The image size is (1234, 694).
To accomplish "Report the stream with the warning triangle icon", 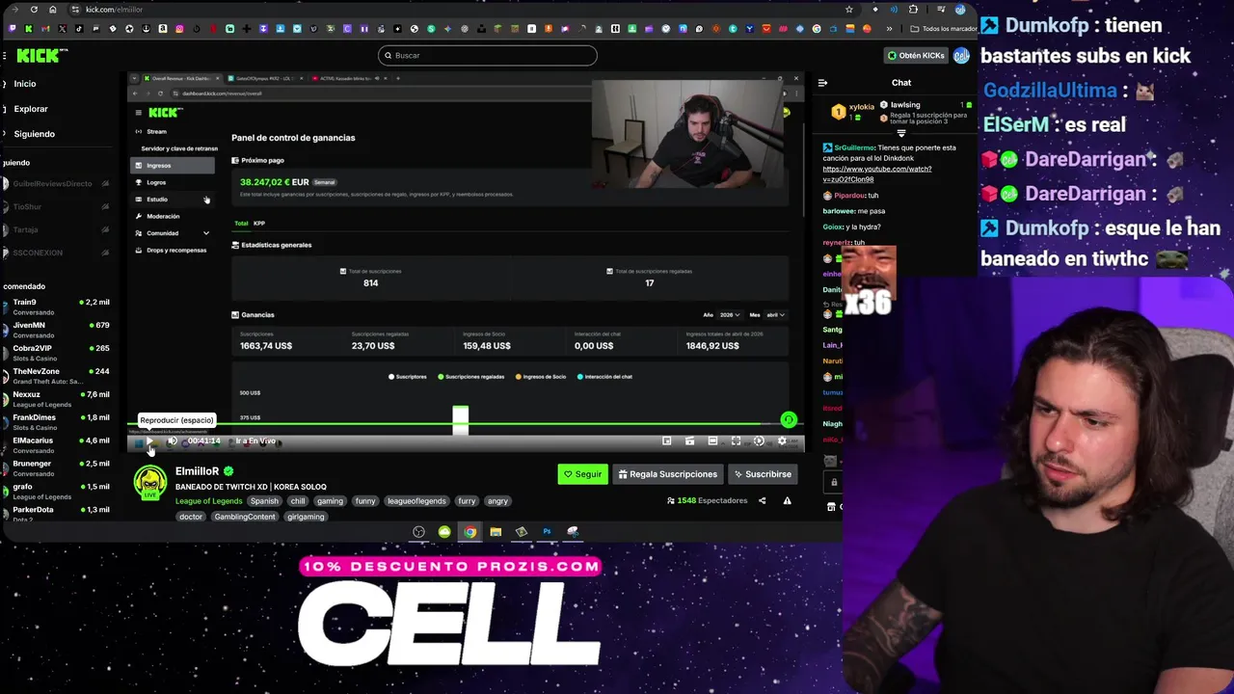I will [x=787, y=501].
